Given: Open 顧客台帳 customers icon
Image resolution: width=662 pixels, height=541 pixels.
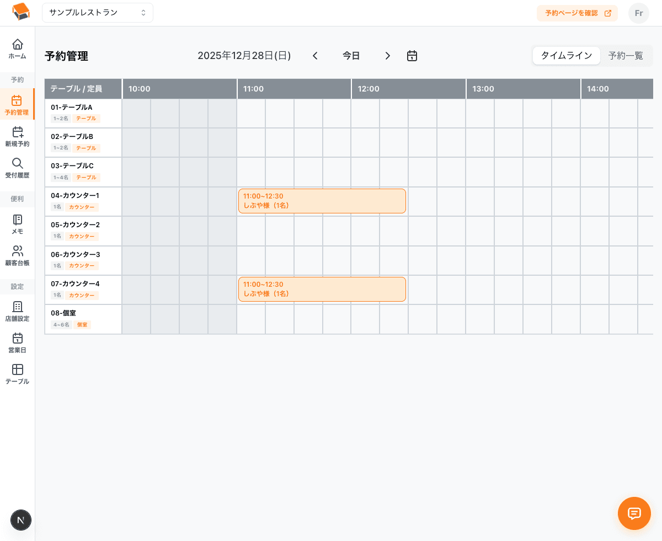Looking at the screenshot, I should (18, 251).
